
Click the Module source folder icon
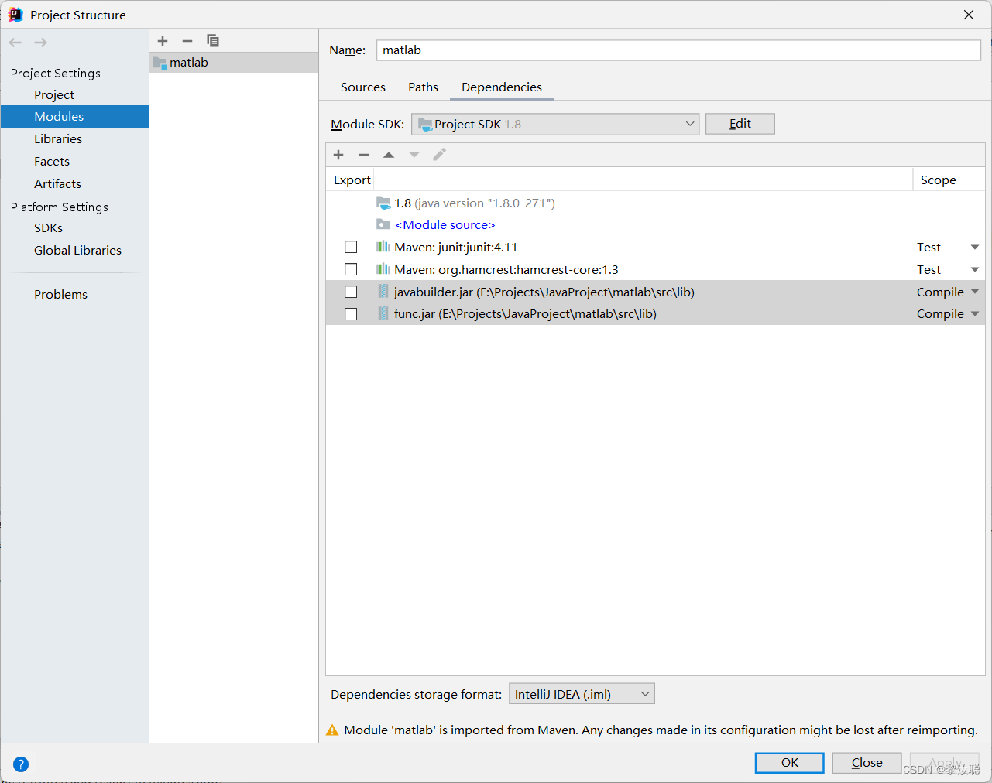tap(383, 224)
